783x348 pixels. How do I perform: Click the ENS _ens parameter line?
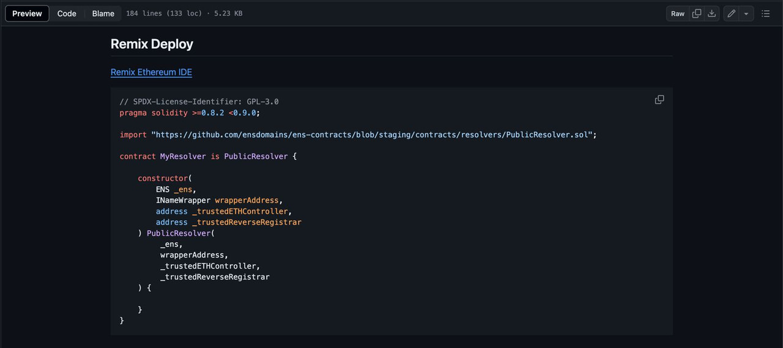click(x=176, y=190)
